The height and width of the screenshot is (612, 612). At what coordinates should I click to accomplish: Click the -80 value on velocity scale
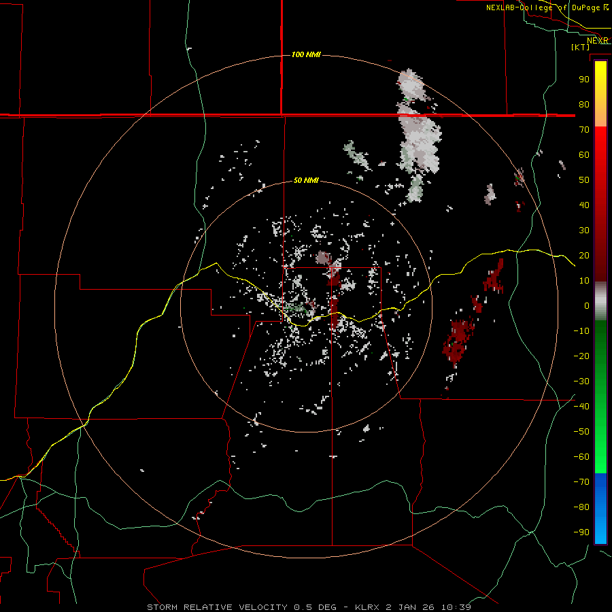[581, 507]
